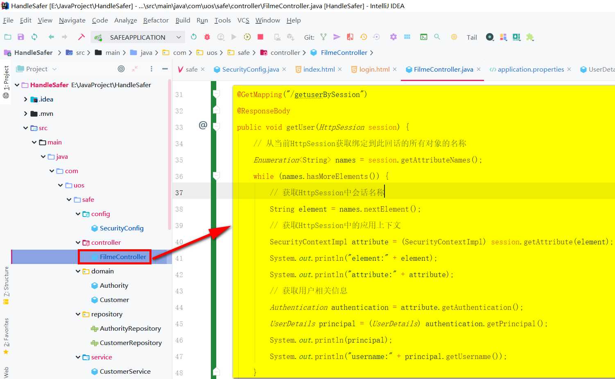Image resolution: width=615 pixels, height=379 pixels.
Task: Open the File menu
Action: click(8, 20)
